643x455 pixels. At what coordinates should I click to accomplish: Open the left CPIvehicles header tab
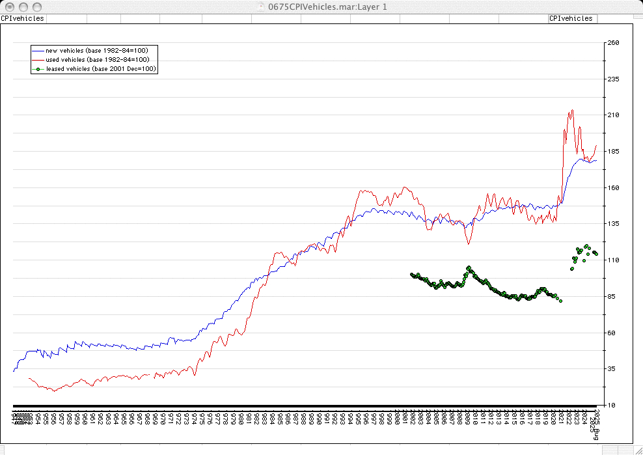click(x=23, y=18)
